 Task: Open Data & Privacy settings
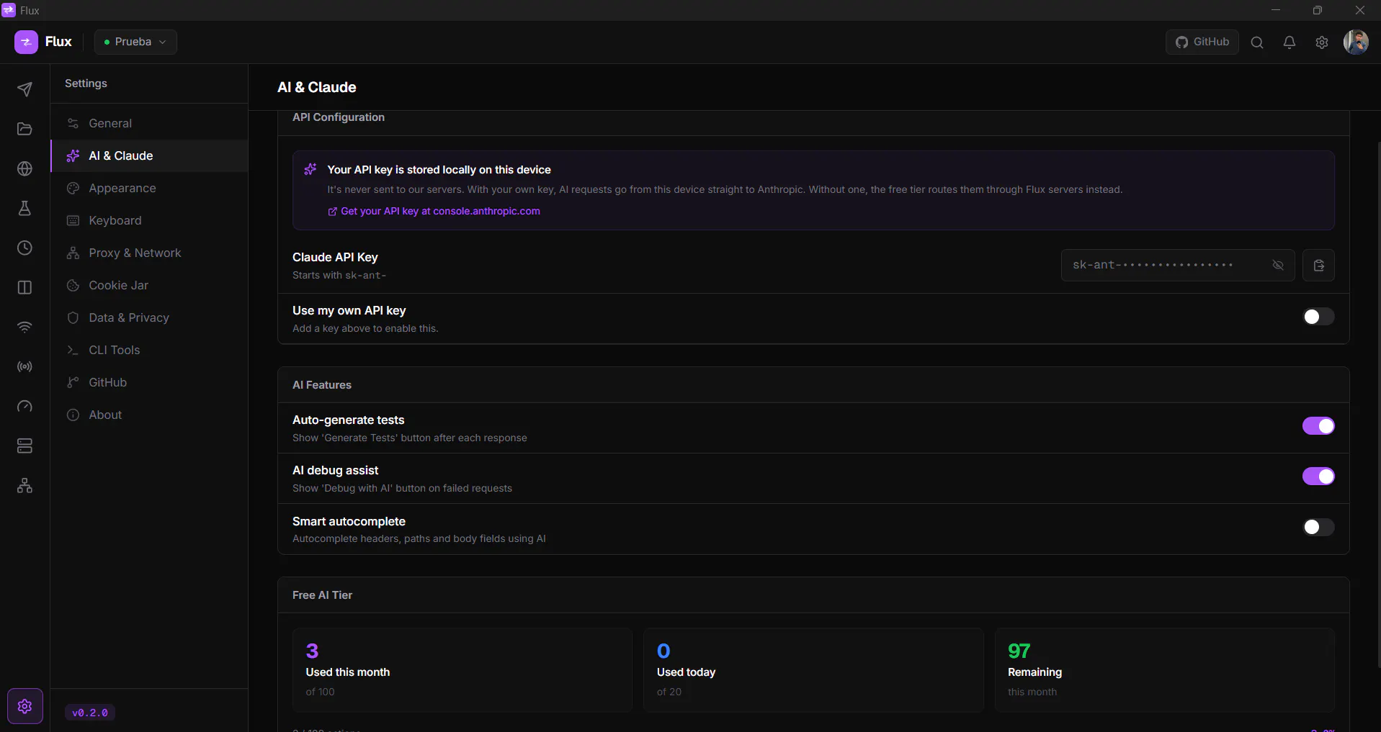(x=149, y=317)
